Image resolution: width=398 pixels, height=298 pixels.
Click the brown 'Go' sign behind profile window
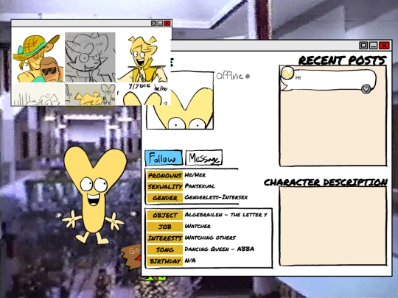tap(131, 256)
